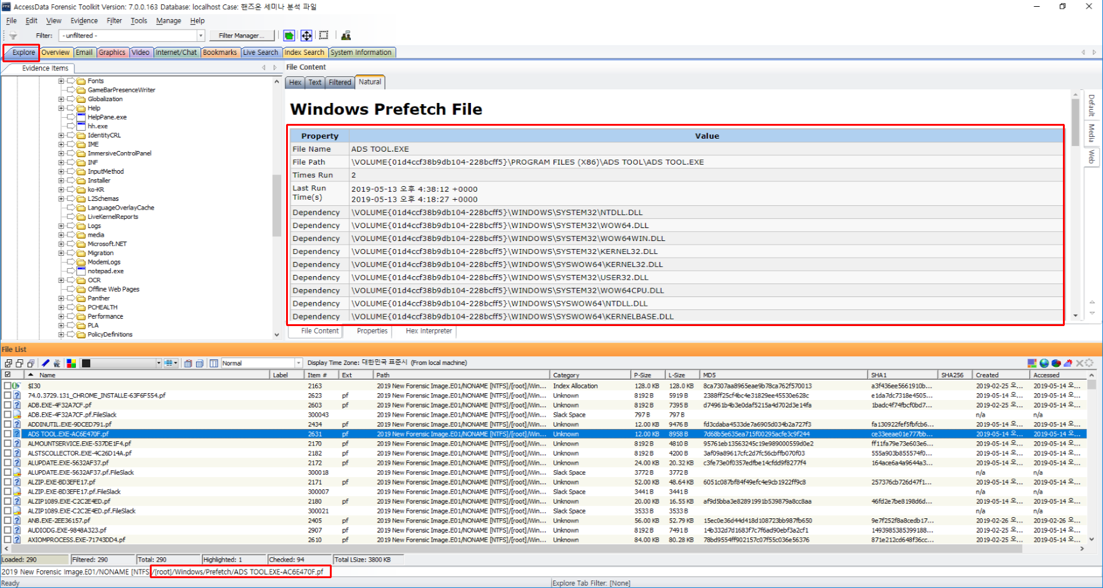The width and height of the screenshot is (1103, 588).
Task: Click the column settings icon in File List
Action: click(214, 364)
